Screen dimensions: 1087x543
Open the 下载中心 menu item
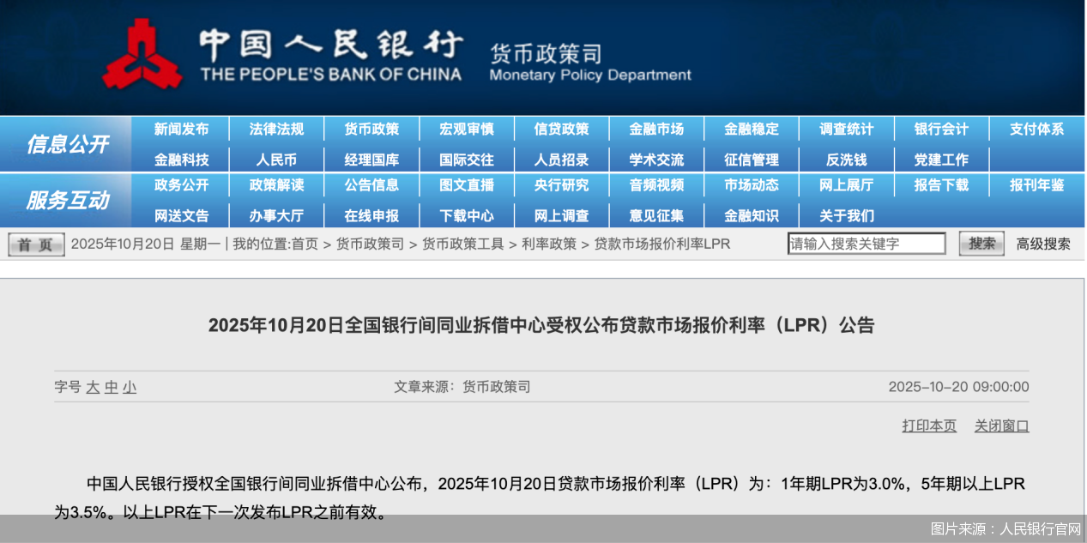(467, 215)
